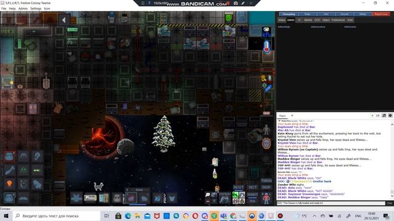
Task: Click the DROP action button
Action: [x=266, y=187]
